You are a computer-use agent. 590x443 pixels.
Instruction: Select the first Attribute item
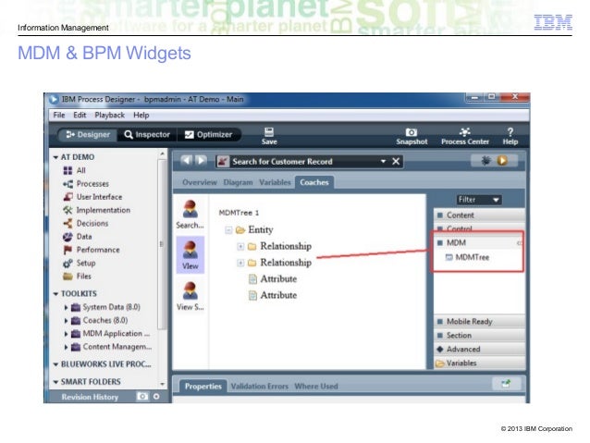point(273,279)
